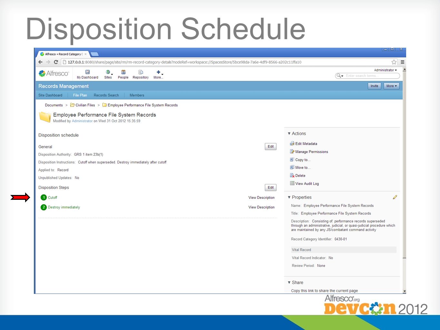Open My Dashboard icon
The width and height of the screenshot is (440, 330).
tap(87, 72)
